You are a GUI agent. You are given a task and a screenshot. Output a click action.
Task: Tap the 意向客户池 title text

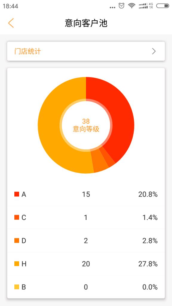86,23
